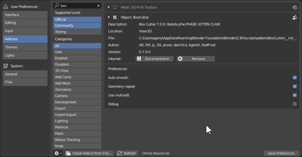Screen dimensions: 302x157
Task: Click the author list text 'AR, MX, JL...'
Action: (x=177, y=45)
